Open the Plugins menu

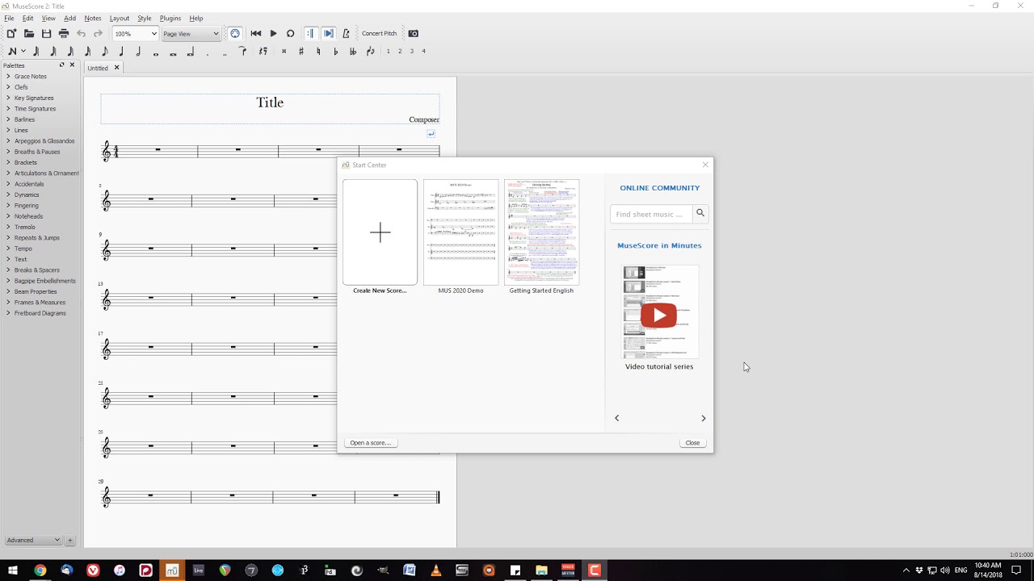[x=170, y=18]
